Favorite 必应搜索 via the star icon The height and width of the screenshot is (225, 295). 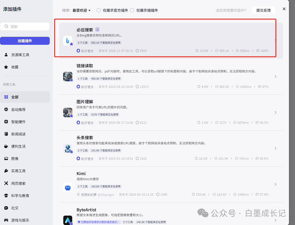coord(137,51)
